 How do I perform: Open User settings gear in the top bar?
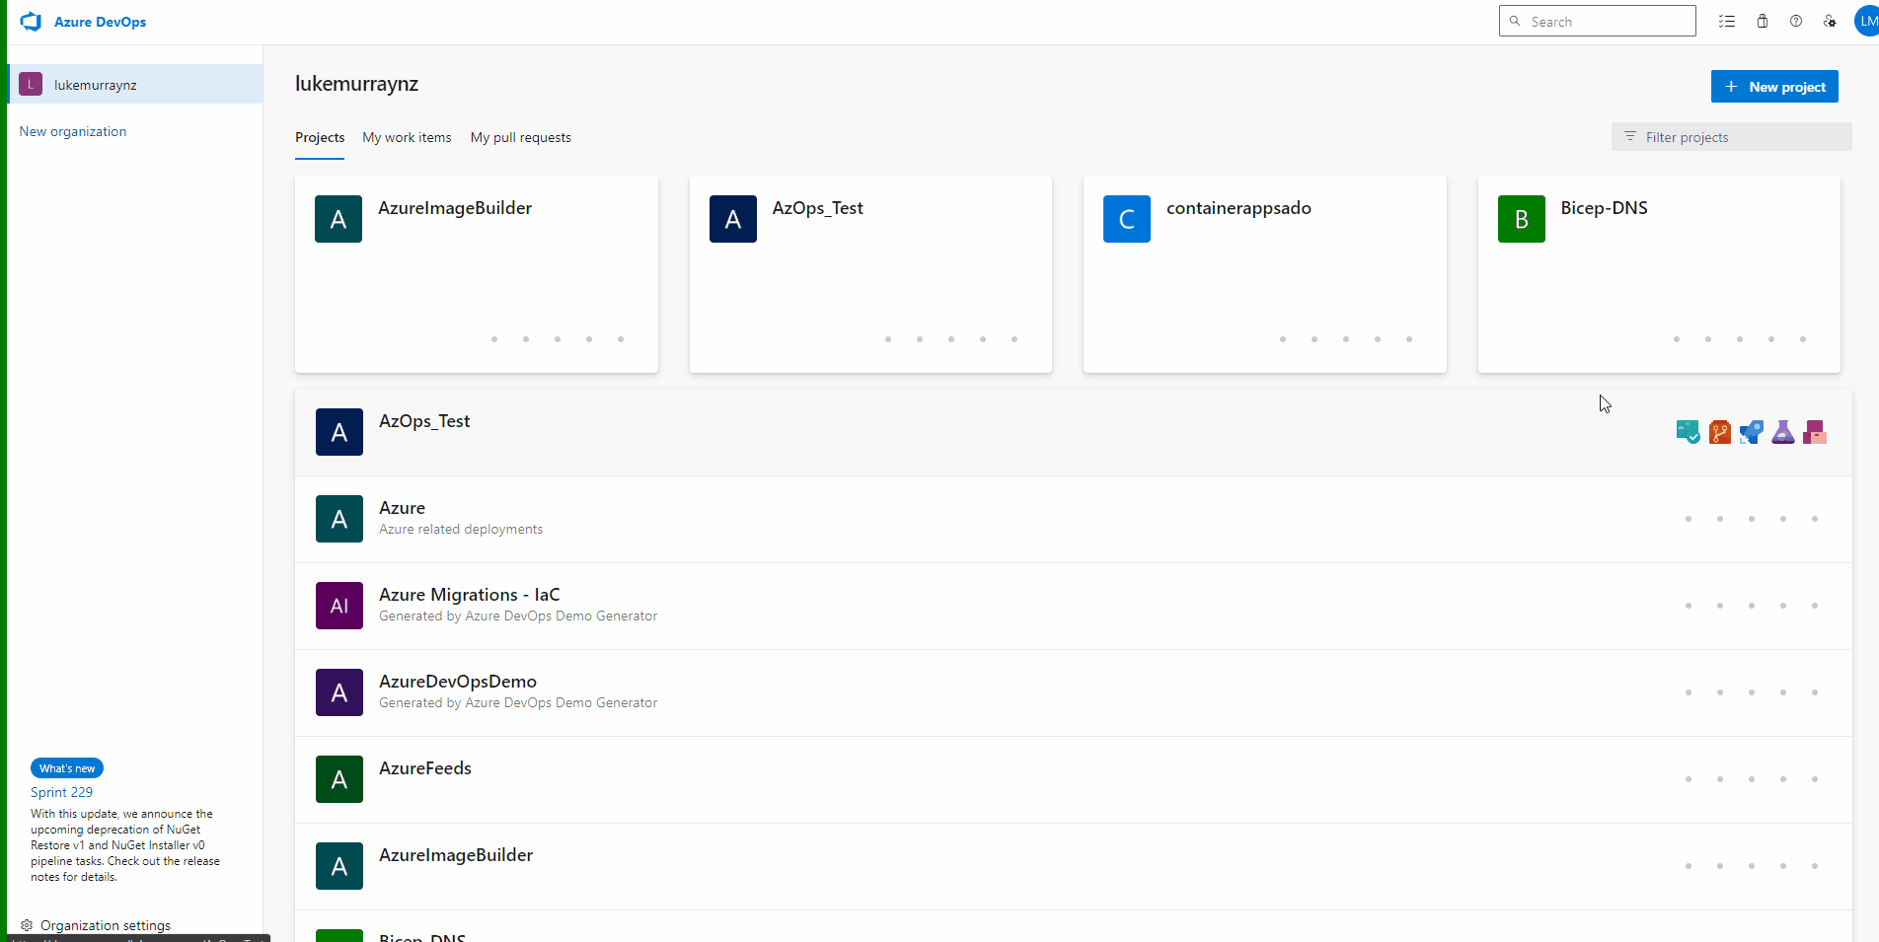pyautogui.click(x=1830, y=21)
